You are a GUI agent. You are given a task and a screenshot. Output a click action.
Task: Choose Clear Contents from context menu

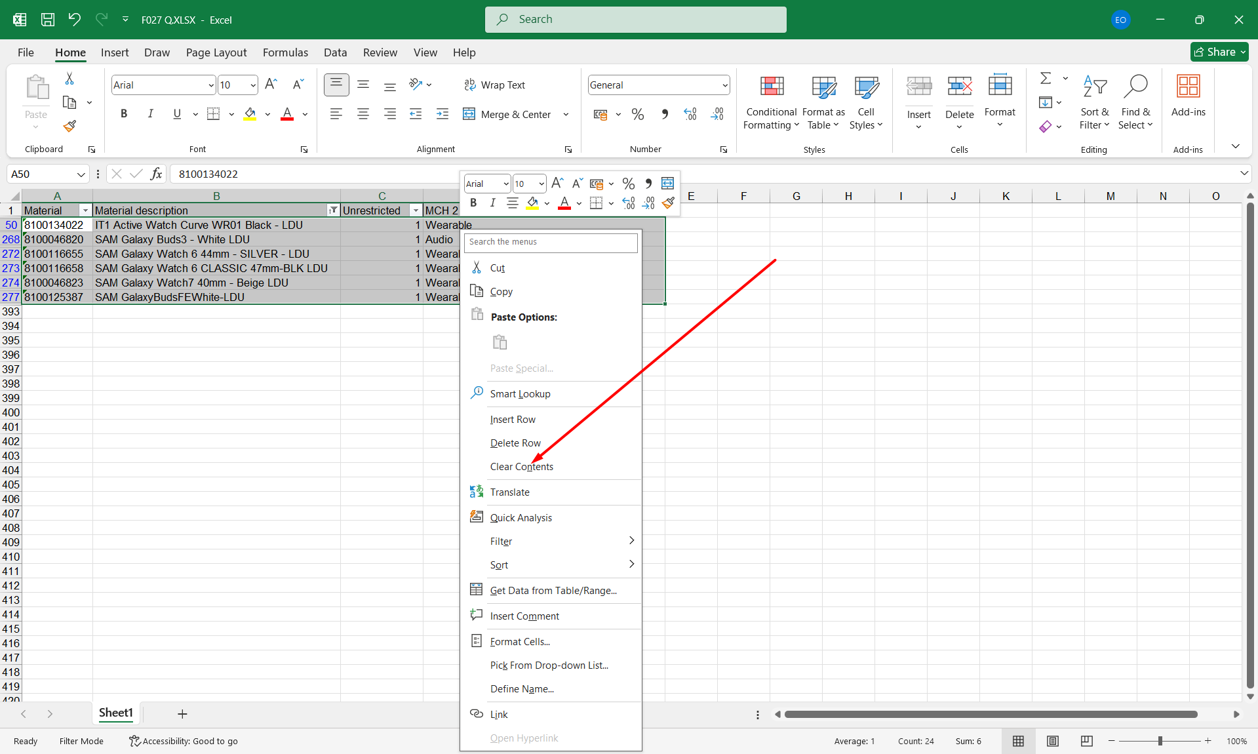coord(521,467)
